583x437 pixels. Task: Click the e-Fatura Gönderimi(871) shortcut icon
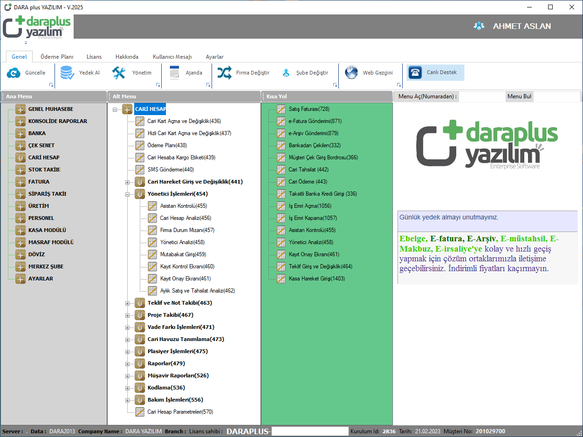coord(281,121)
